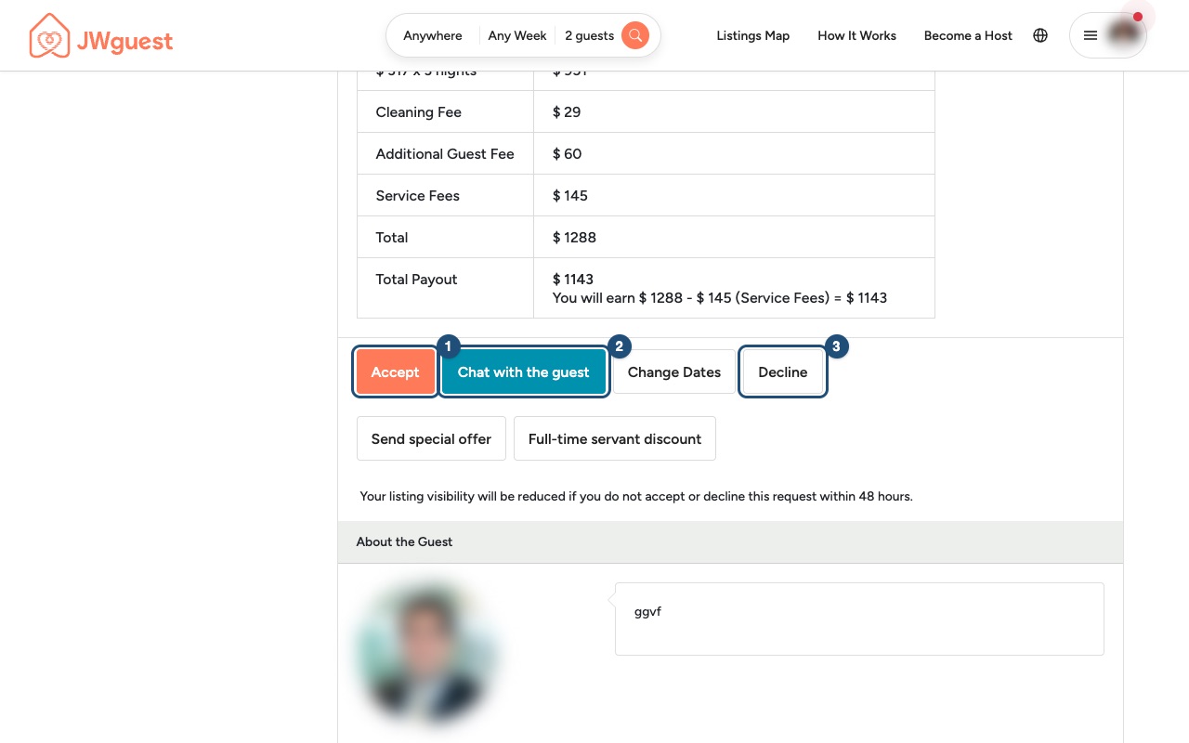The image size is (1189, 743).
Task: Open Become a Host link
Action: 968,35
